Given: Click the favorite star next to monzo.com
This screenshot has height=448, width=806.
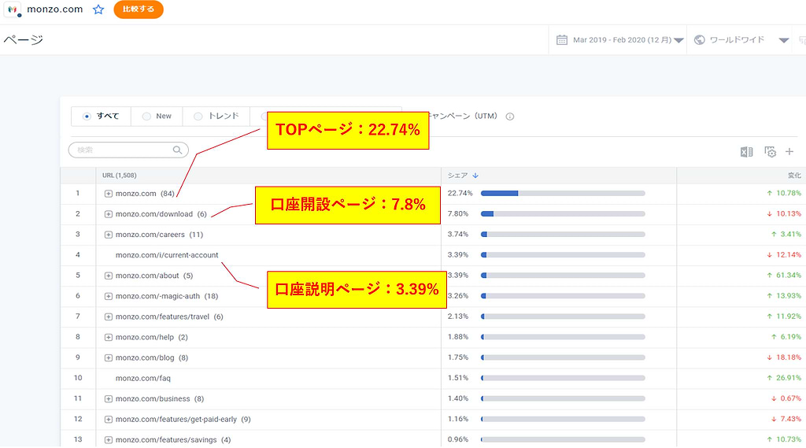Looking at the screenshot, I should pyautogui.click(x=98, y=9).
